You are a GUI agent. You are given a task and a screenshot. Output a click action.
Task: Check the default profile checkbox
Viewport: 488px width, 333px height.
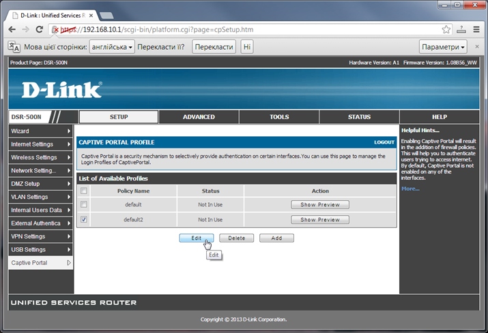pyautogui.click(x=84, y=204)
